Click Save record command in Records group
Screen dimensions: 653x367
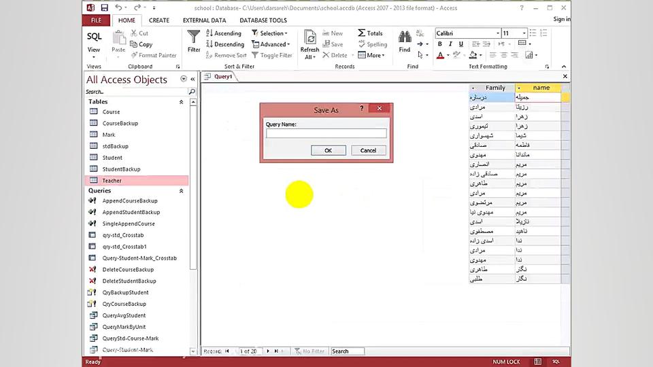click(333, 44)
